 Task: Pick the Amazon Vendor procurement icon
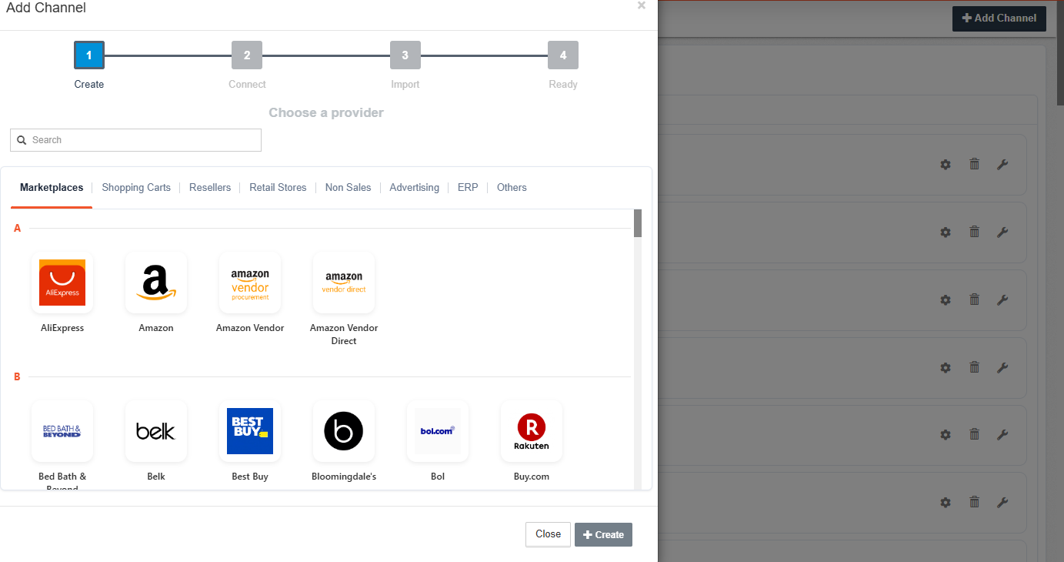[250, 283]
